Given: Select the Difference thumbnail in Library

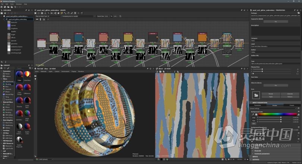Looking at the screenshot, I should click(x=27, y=89).
